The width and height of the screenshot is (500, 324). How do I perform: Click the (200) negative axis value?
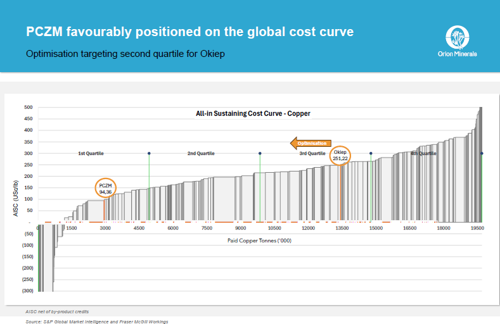[28, 268]
